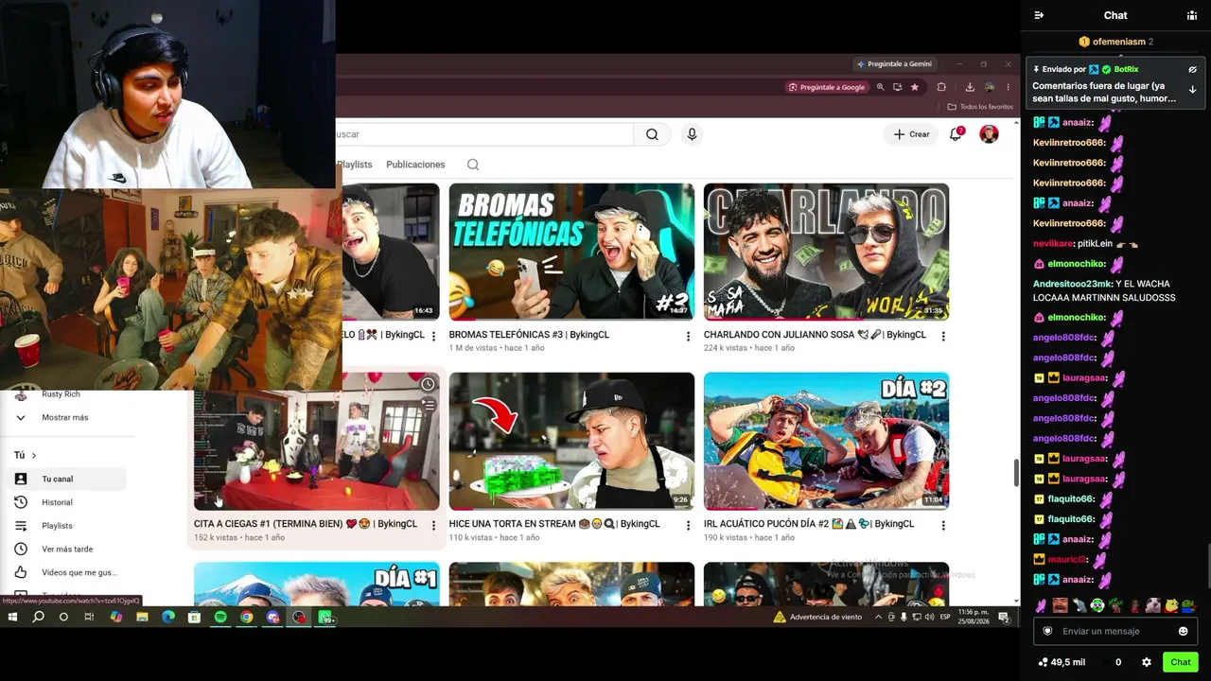The width and height of the screenshot is (1211, 681).
Task: Open Google Chrome from the taskbar
Action: [x=247, y=618]
